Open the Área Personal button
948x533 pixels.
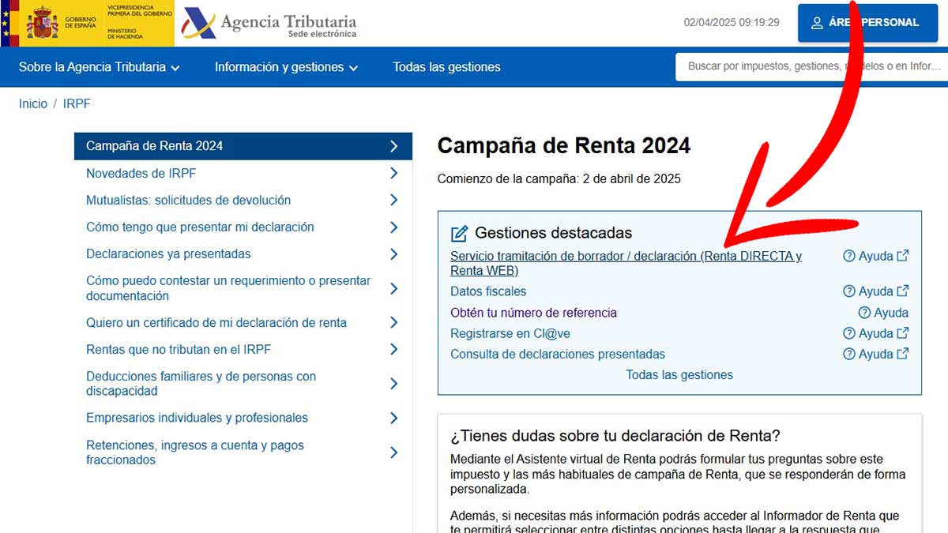coord(867,23)
